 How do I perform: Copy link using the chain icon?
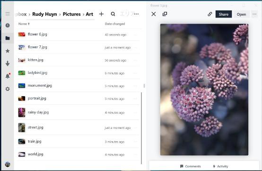pos(210,14)
